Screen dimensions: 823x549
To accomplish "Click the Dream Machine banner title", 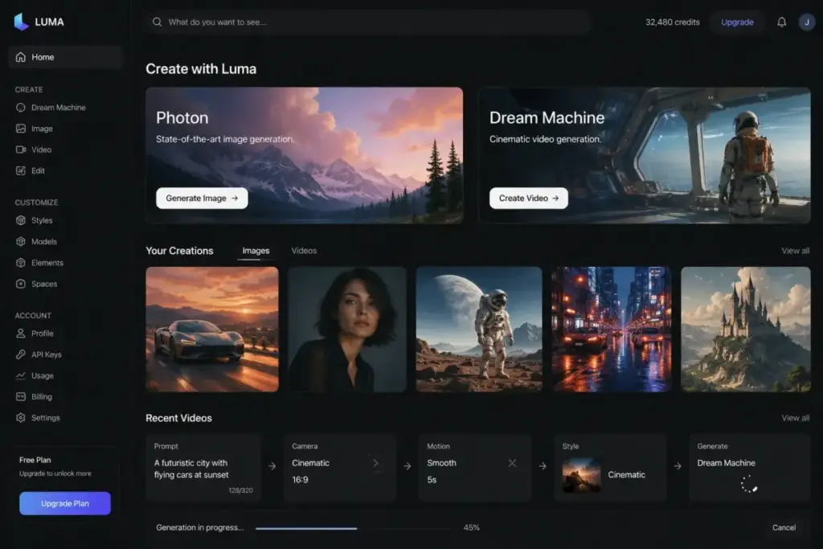I will pos(547,117).
